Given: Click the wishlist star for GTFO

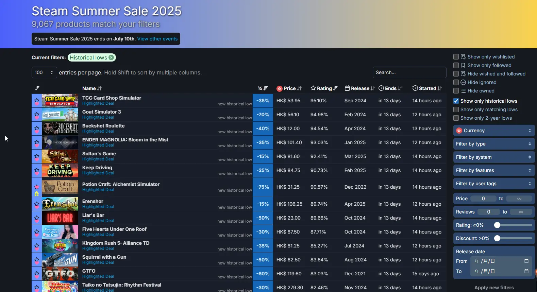Looking at the screenshot, I should coord(37,274).
